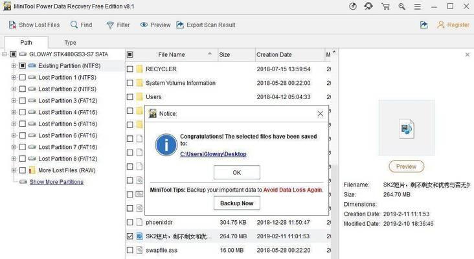Click the info icon in Notice dialog
The height and width of the screenshot is (259, 474).
pos(166,145)
